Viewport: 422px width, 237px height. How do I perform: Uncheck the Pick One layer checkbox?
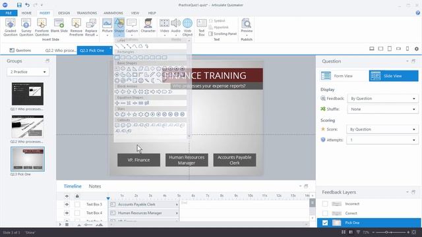[x=325, y=223]
